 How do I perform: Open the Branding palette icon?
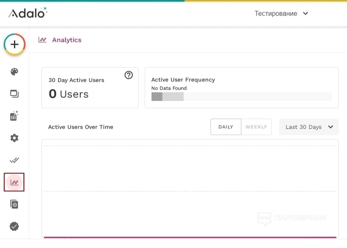pyautogui.click(x=14, y=72)
